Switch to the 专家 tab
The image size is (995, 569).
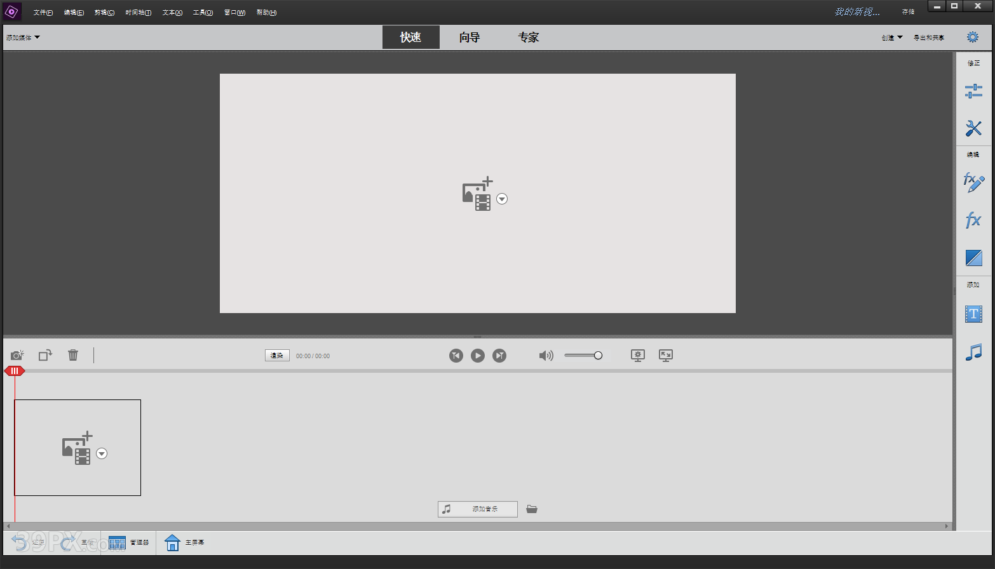coord(528,37)
